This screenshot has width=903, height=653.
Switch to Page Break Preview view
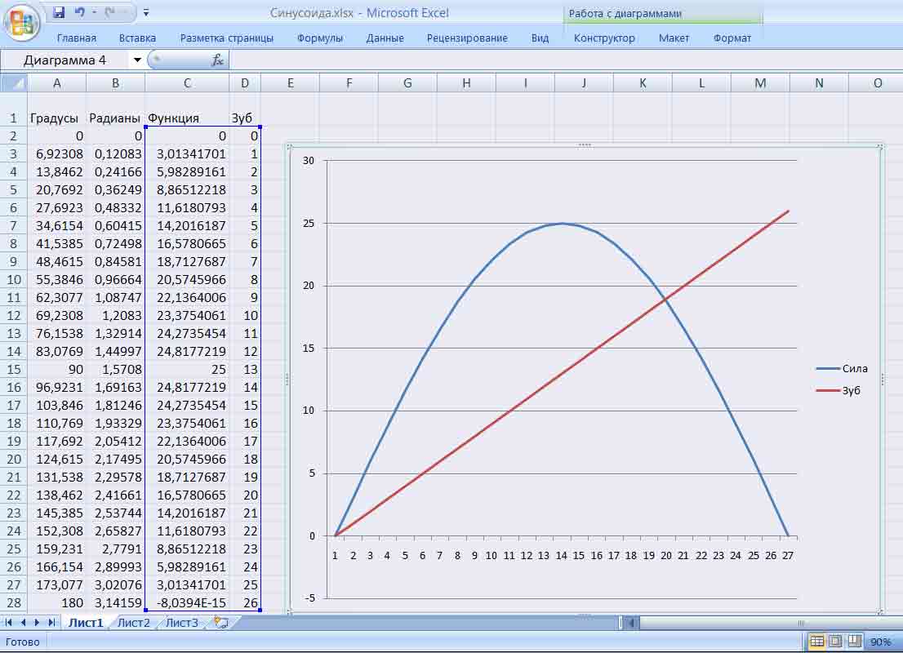854,642
